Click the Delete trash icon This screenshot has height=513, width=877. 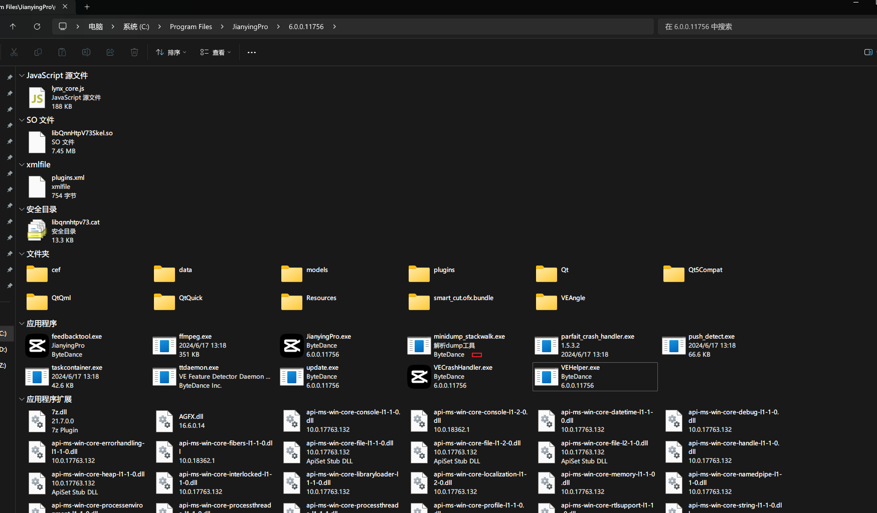[x=134, y=52]
